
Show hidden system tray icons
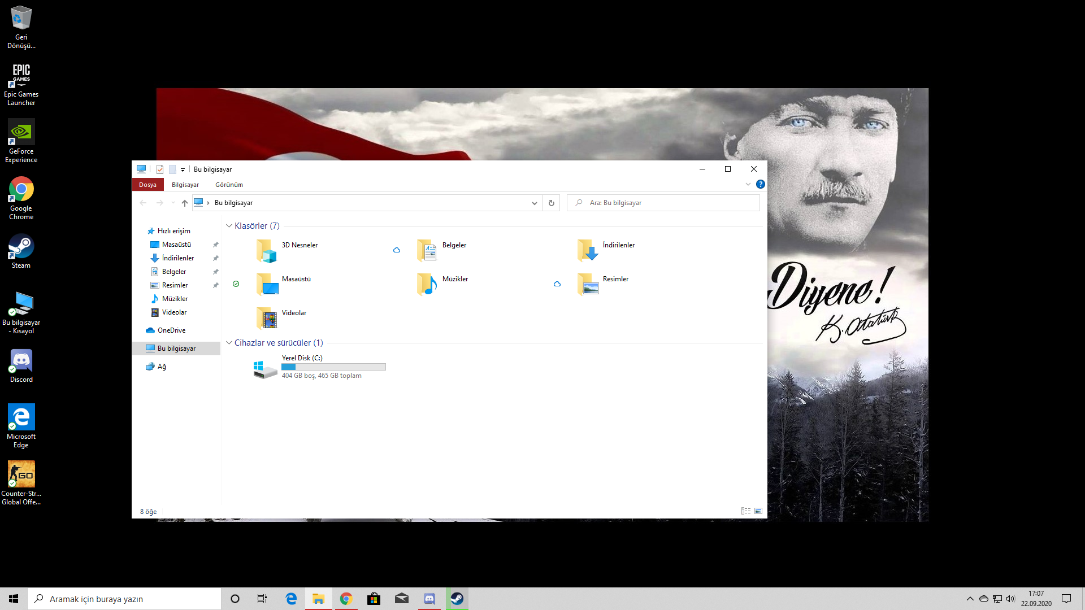970,599
